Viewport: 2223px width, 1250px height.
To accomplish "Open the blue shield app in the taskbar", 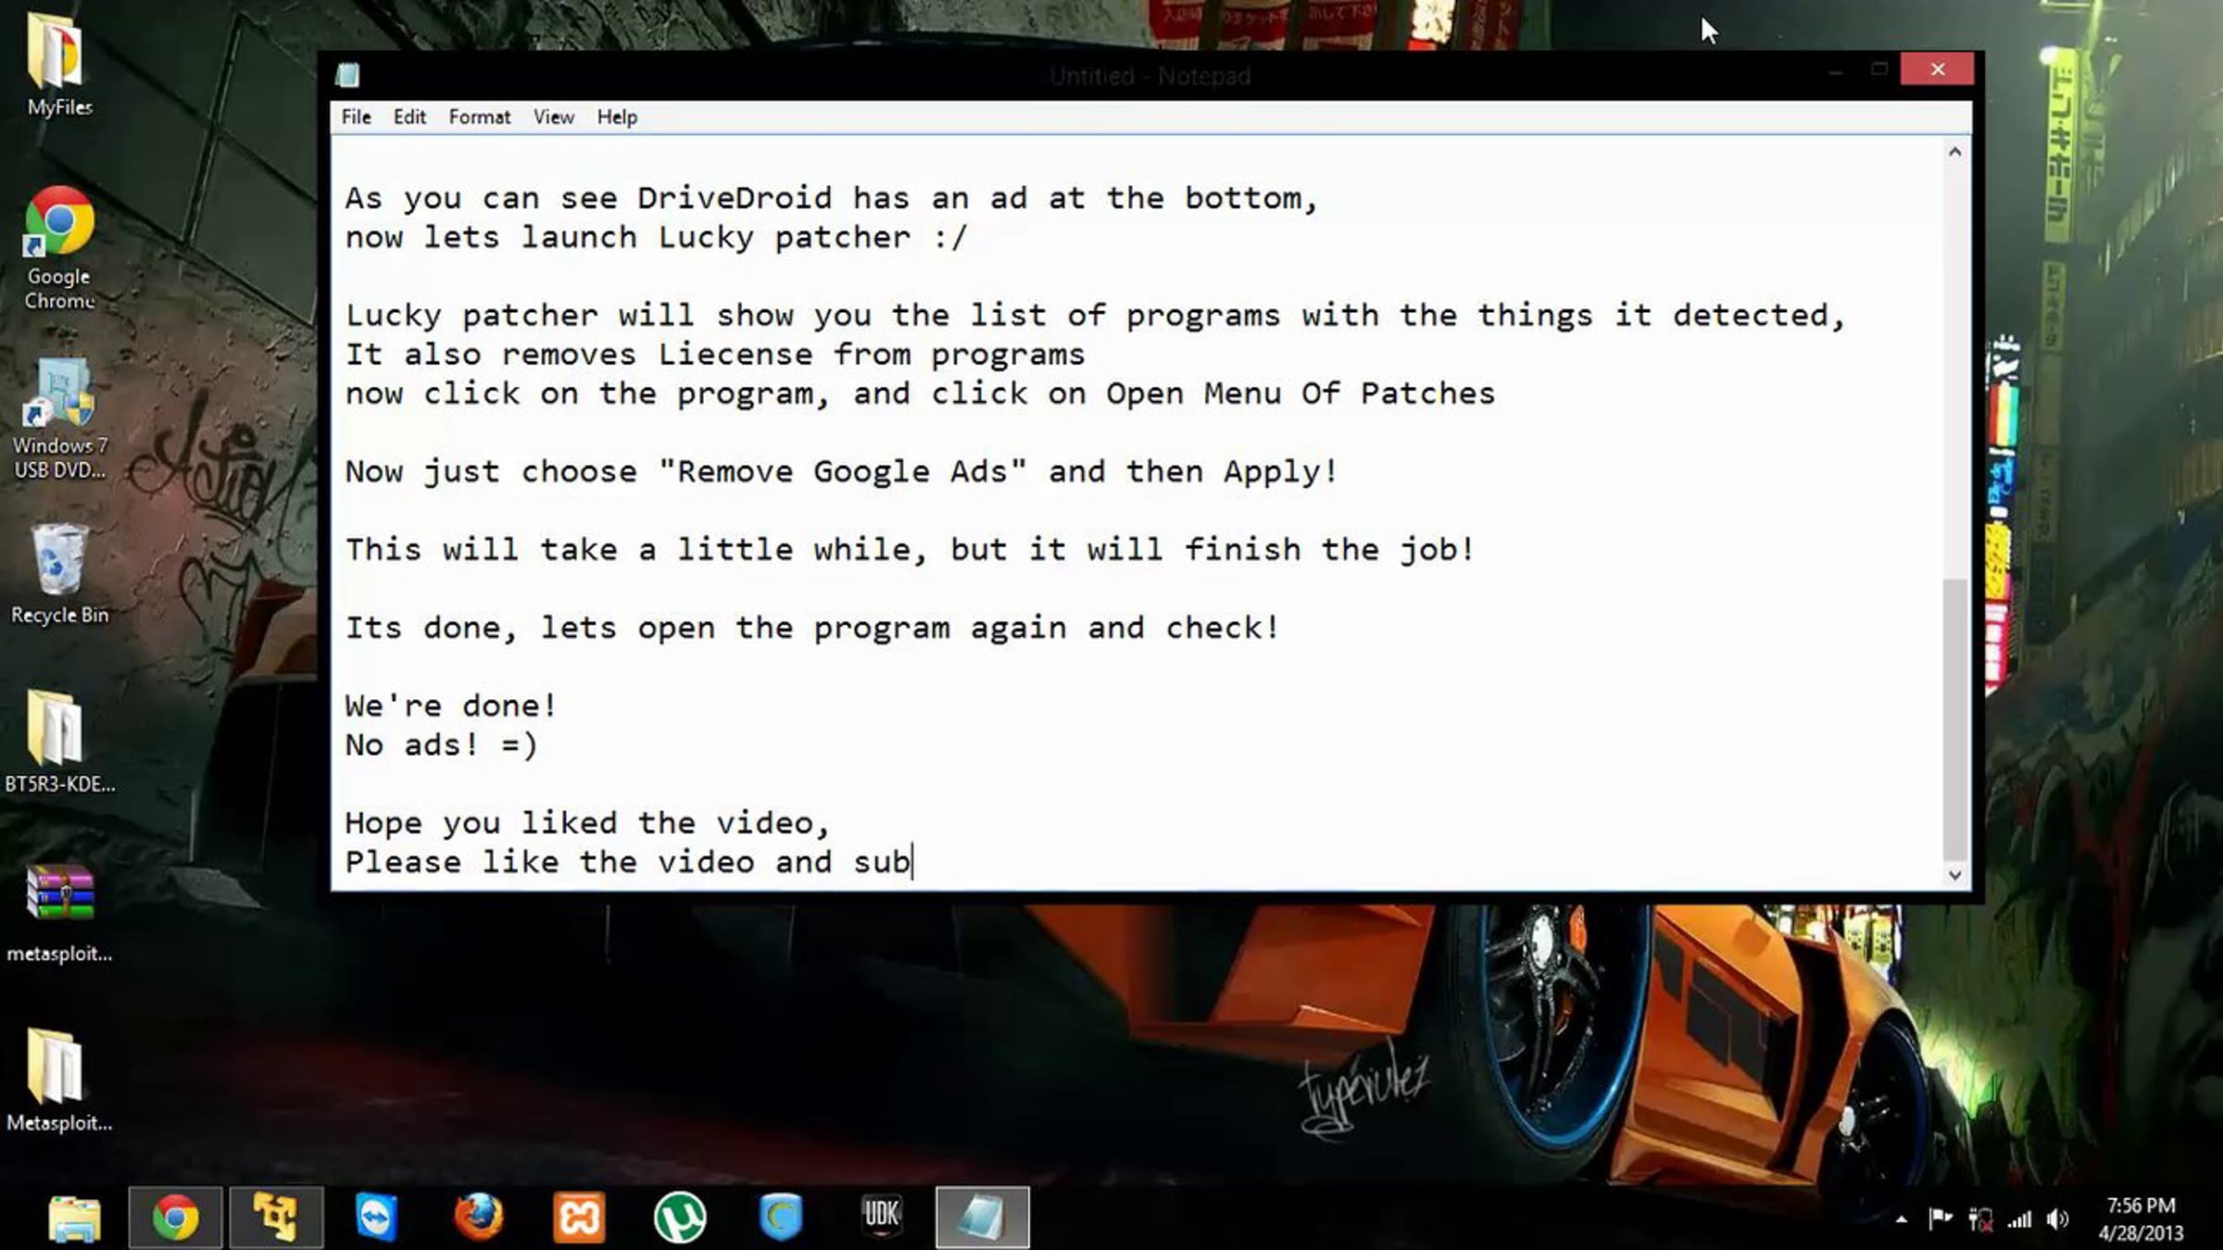I will (x=781, y=1217).
